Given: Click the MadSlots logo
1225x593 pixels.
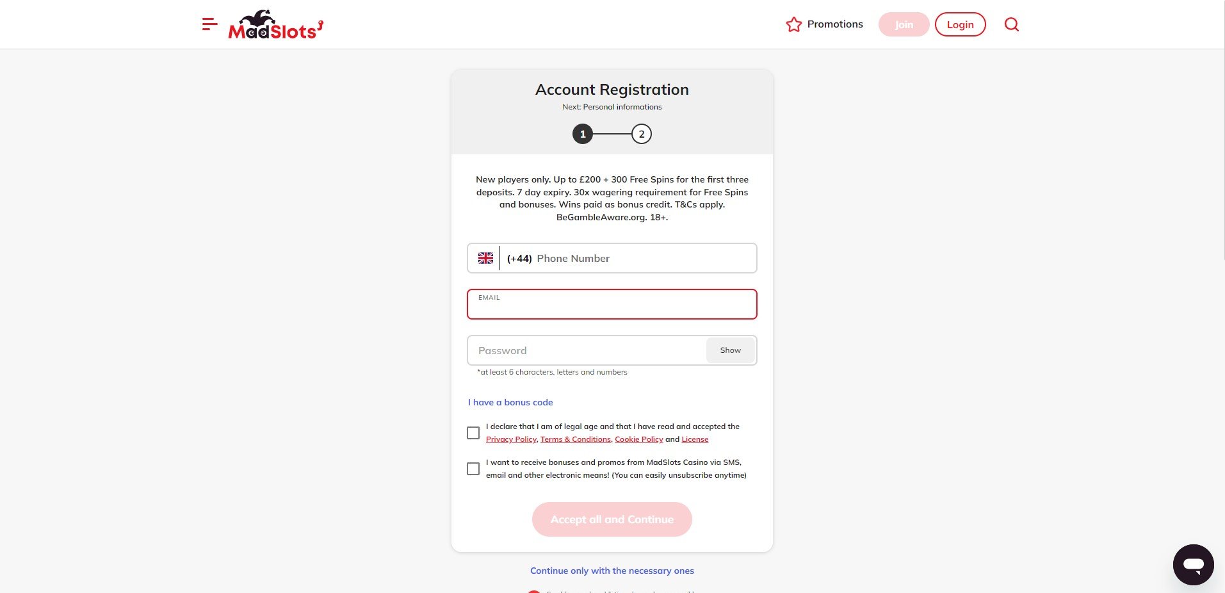Looking at the screenshot, I should [x=276, y=26].
